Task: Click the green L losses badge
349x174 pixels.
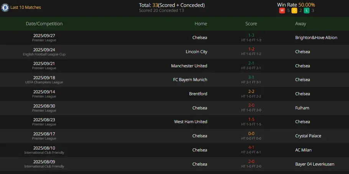Action: click(x=306, y=10)
